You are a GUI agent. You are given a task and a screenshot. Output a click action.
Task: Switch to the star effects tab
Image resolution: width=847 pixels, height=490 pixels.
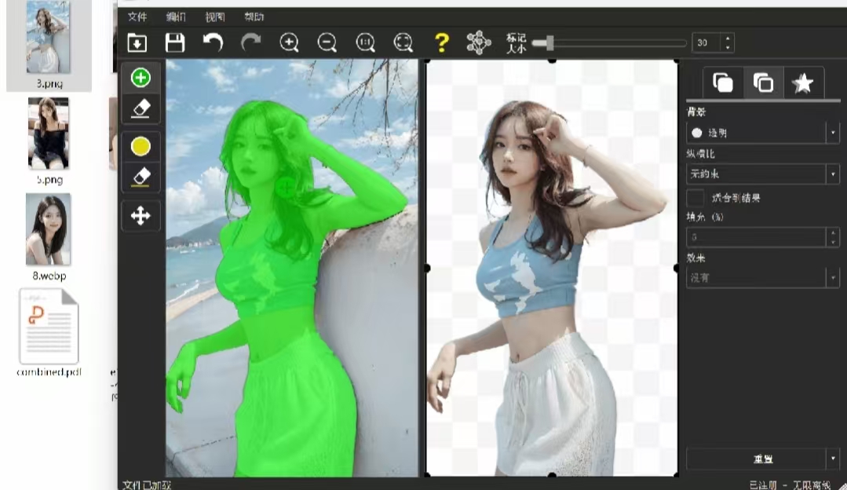pyautogui.click(x=803, y=83)
